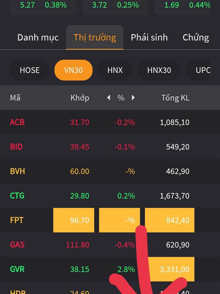Switch to the Danh mục tab
The width and height of the screenshot is (220, 294).
pyautogui.click(x=38, y=37)
